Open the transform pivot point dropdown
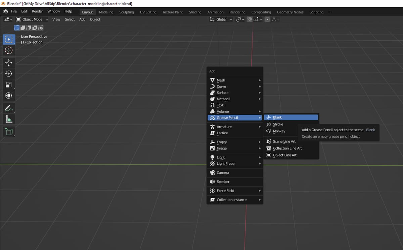403x250 pixels. tap(240, 19)
